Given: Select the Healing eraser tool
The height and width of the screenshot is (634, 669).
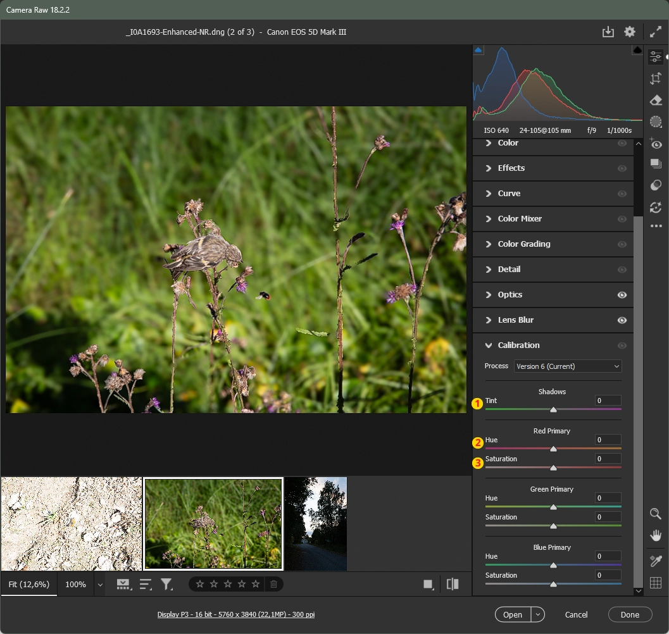Looking at the screenshot, I should (x=656, y=101).
